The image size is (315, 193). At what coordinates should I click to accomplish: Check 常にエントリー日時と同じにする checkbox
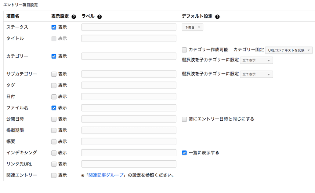click(x=184, y=119)
